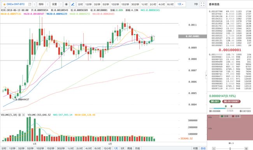This screenshot has width=253, height=150.
Task: Toggle 买单 buy series in depth legend
Action: point(225,116)
